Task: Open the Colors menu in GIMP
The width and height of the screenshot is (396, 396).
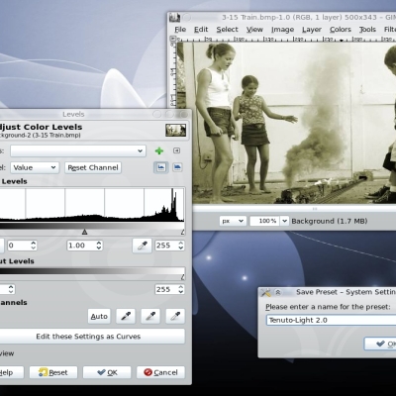Action: pos(341,30)
